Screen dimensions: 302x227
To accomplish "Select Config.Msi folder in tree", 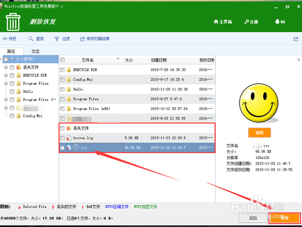I will [x=33, y=116].
